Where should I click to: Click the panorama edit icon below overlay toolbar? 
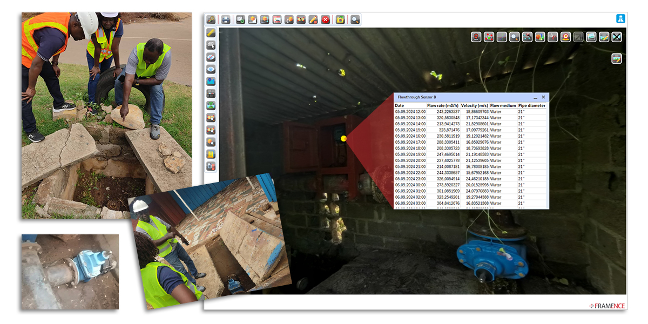click(617, 58)
